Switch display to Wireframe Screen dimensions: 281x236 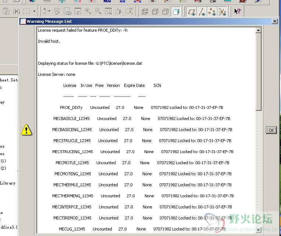(145, 12)
